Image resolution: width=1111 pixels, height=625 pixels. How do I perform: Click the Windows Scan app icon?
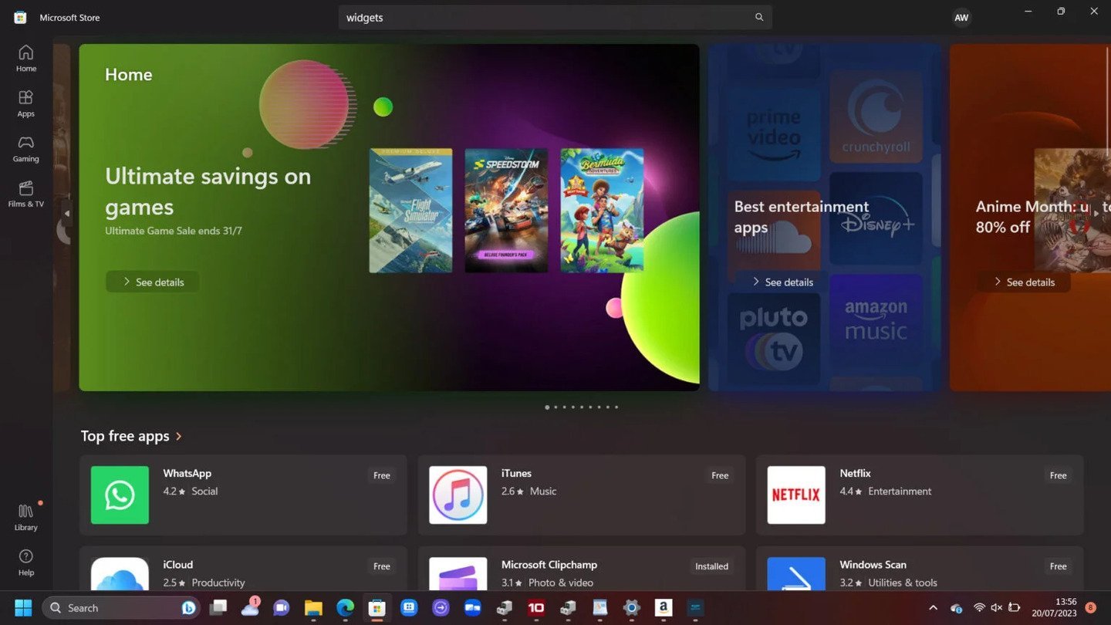click(x=796, y=573)
